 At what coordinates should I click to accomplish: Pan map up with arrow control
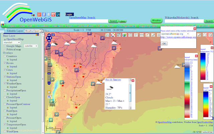point(49,35)
